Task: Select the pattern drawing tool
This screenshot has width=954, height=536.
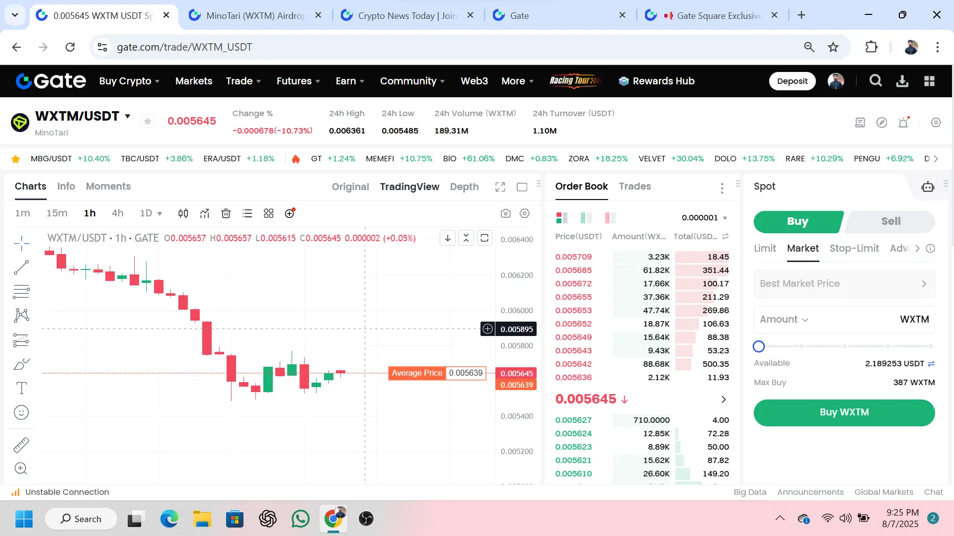Action: [21, 316]
